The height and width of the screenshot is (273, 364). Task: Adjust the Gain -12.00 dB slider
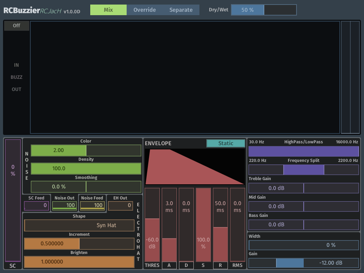coord(304,263)
